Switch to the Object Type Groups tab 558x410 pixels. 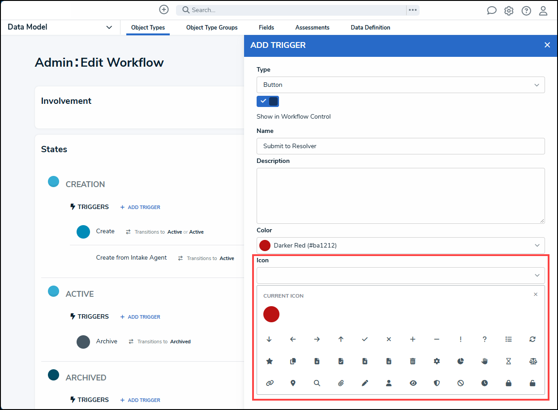point(212,28)
